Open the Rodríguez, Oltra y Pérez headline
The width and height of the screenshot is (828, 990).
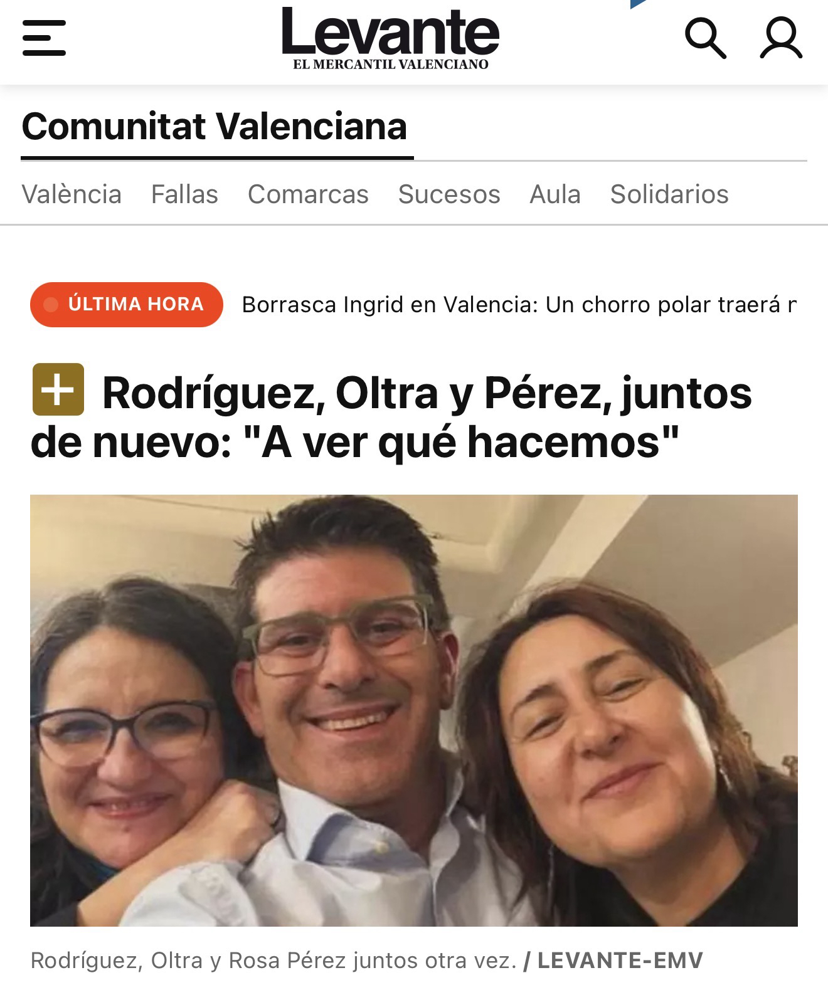391,418
